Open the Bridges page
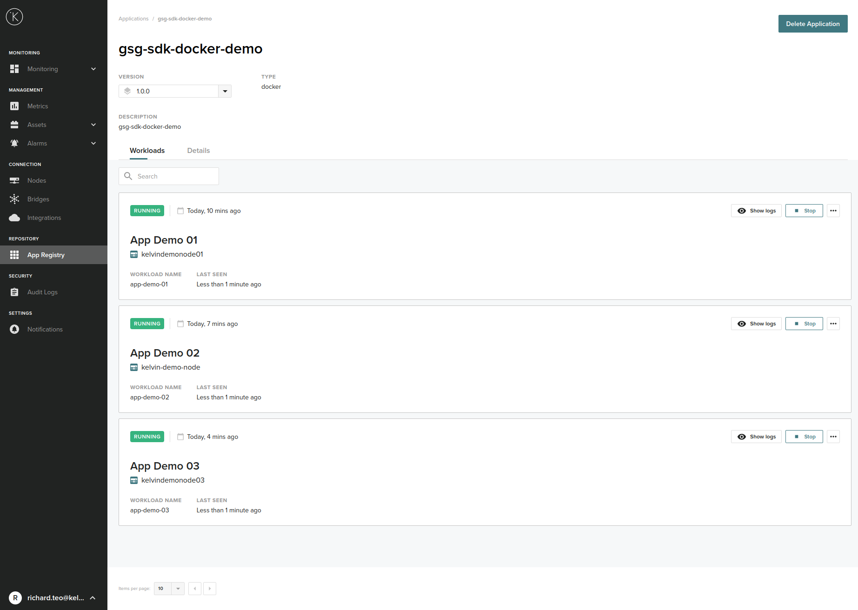 [x=38, y=199]
